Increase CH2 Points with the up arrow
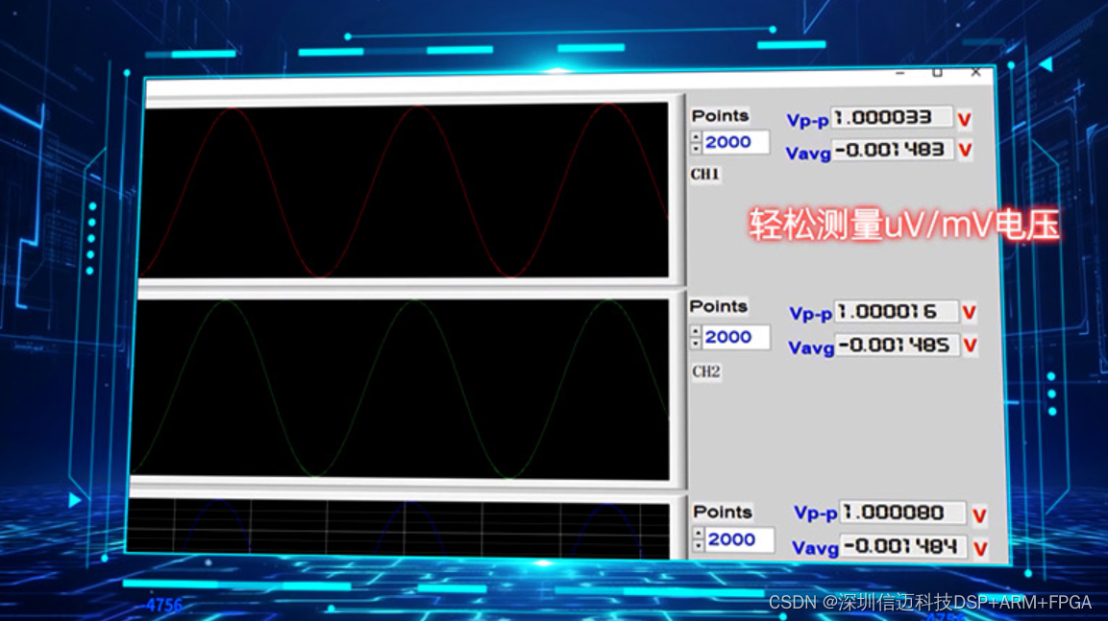Image resolution: width=1108 pixels, height=621 pixels. (696, 332)
